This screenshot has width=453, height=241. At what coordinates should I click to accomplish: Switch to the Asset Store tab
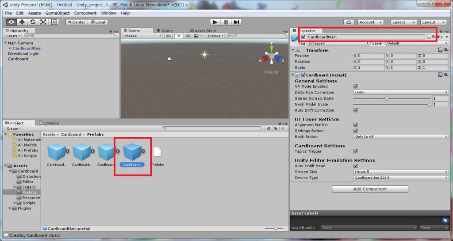coord(203,30)
